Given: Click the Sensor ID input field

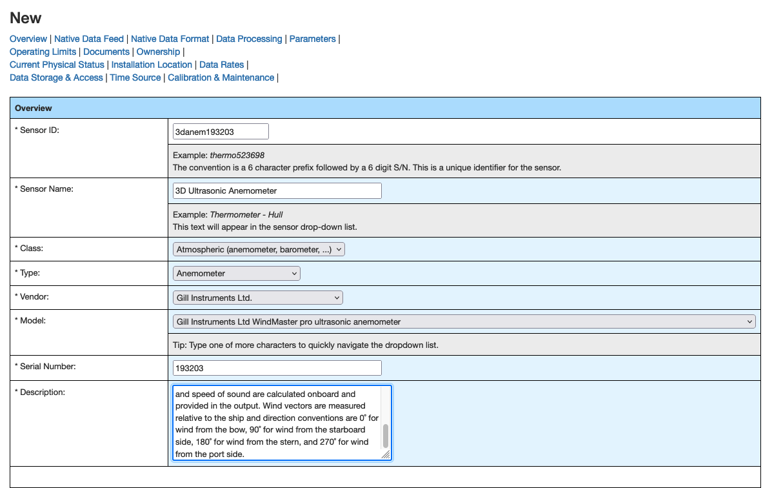Looking at the screenshot, I should pos(221,131).
